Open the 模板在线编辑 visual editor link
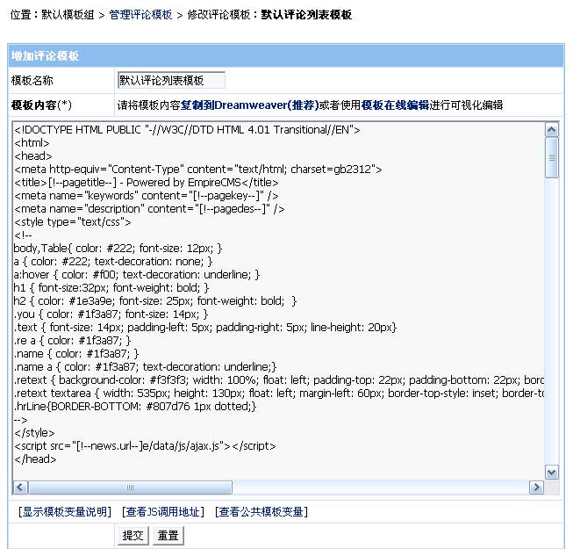573x549 pixels. coord(395,105)
